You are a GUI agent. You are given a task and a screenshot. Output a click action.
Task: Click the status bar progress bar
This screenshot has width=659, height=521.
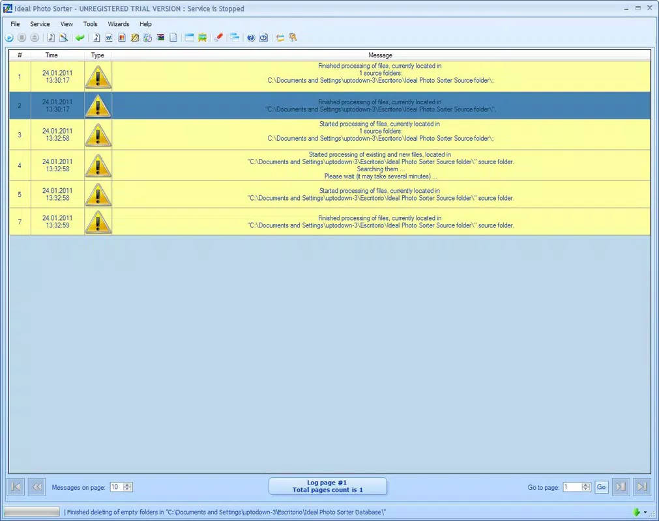pos(32,512)
